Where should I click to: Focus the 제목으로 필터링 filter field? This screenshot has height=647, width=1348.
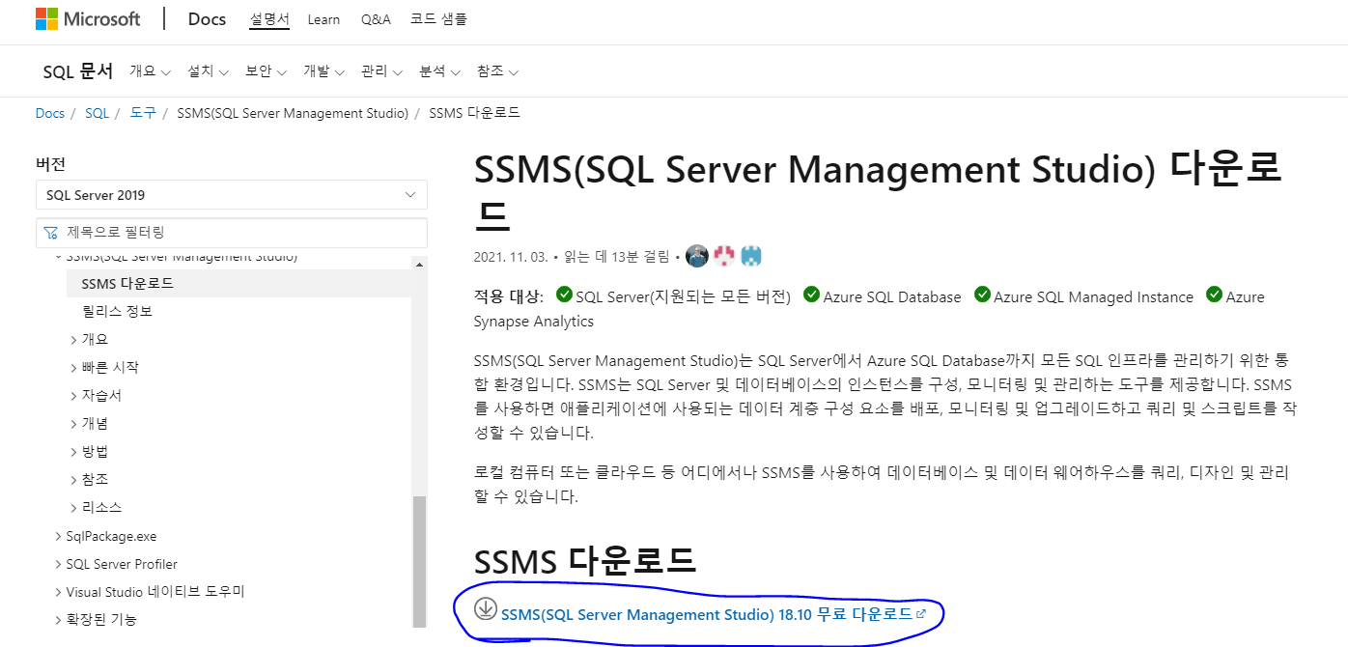[x=232, y=233]
